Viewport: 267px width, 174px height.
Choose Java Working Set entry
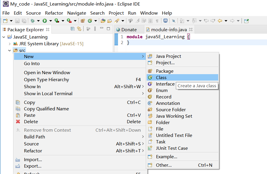[x=182, y=116]
